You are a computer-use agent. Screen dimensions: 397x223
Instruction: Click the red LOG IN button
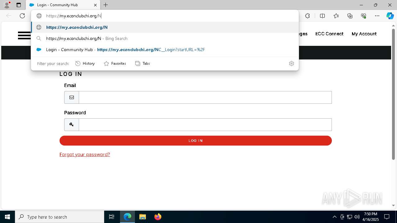196,141
